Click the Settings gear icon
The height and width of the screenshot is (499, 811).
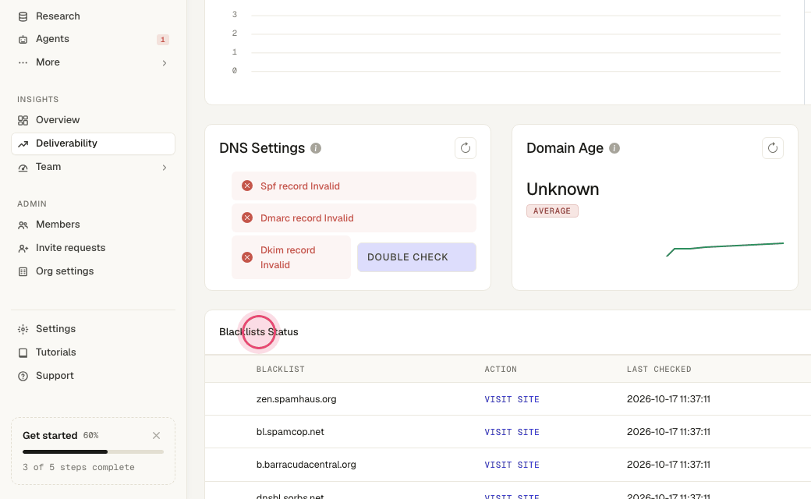click(x=23, y=329)
